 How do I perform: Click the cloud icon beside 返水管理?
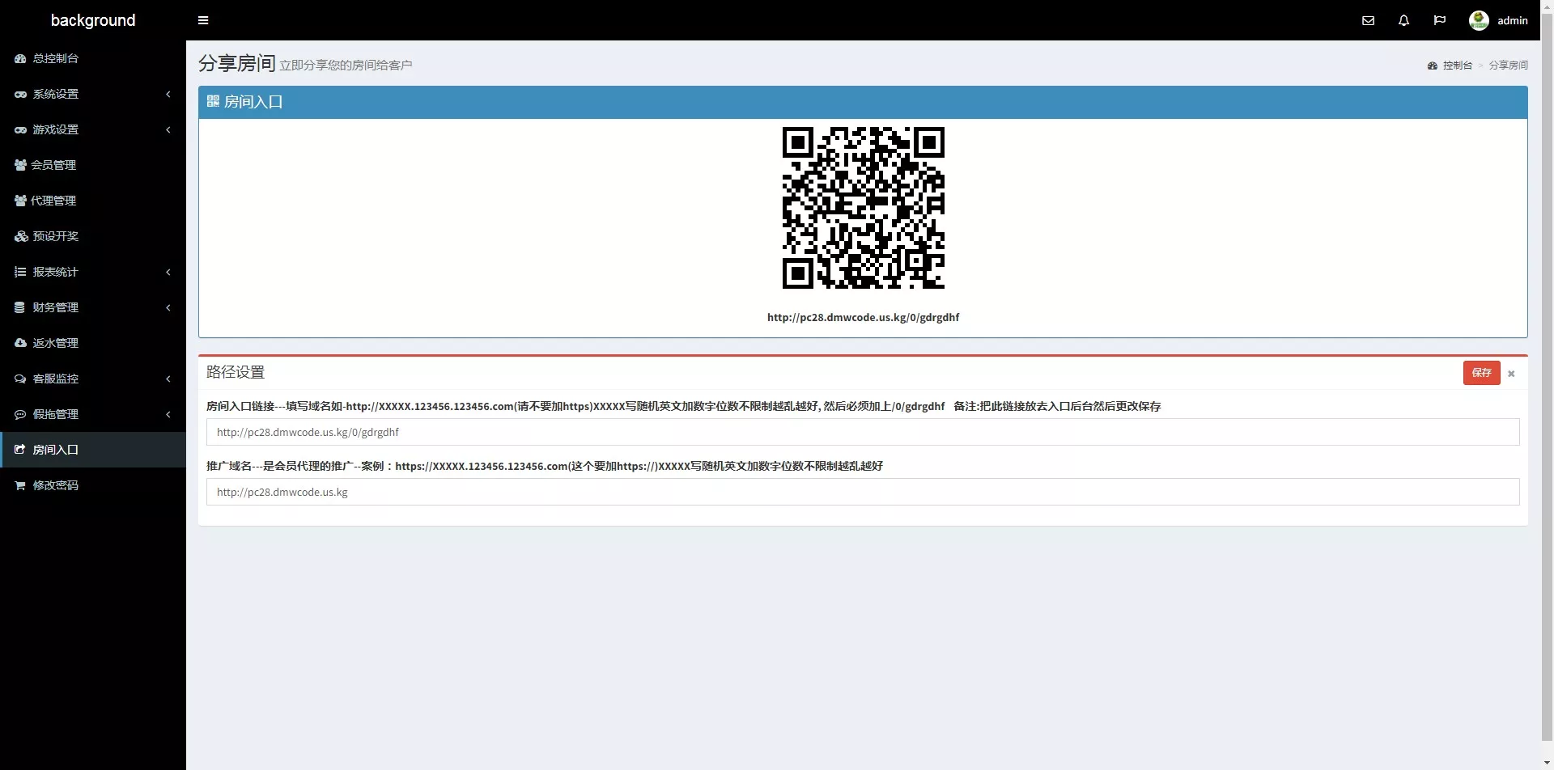[20, 343]
